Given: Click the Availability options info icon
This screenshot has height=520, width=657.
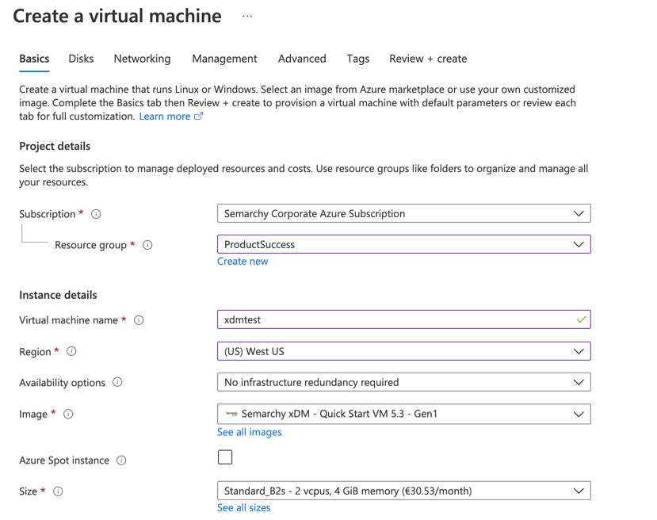Looking at the screenshot, I should click(x=117, y=383).
